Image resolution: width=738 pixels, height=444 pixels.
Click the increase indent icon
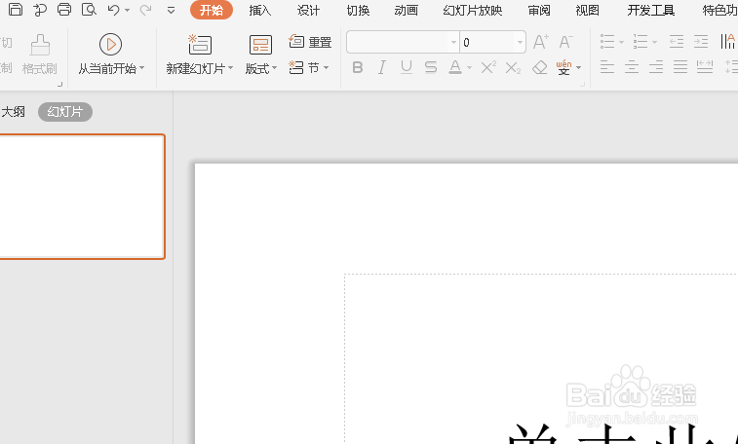(x=701, y=42)
